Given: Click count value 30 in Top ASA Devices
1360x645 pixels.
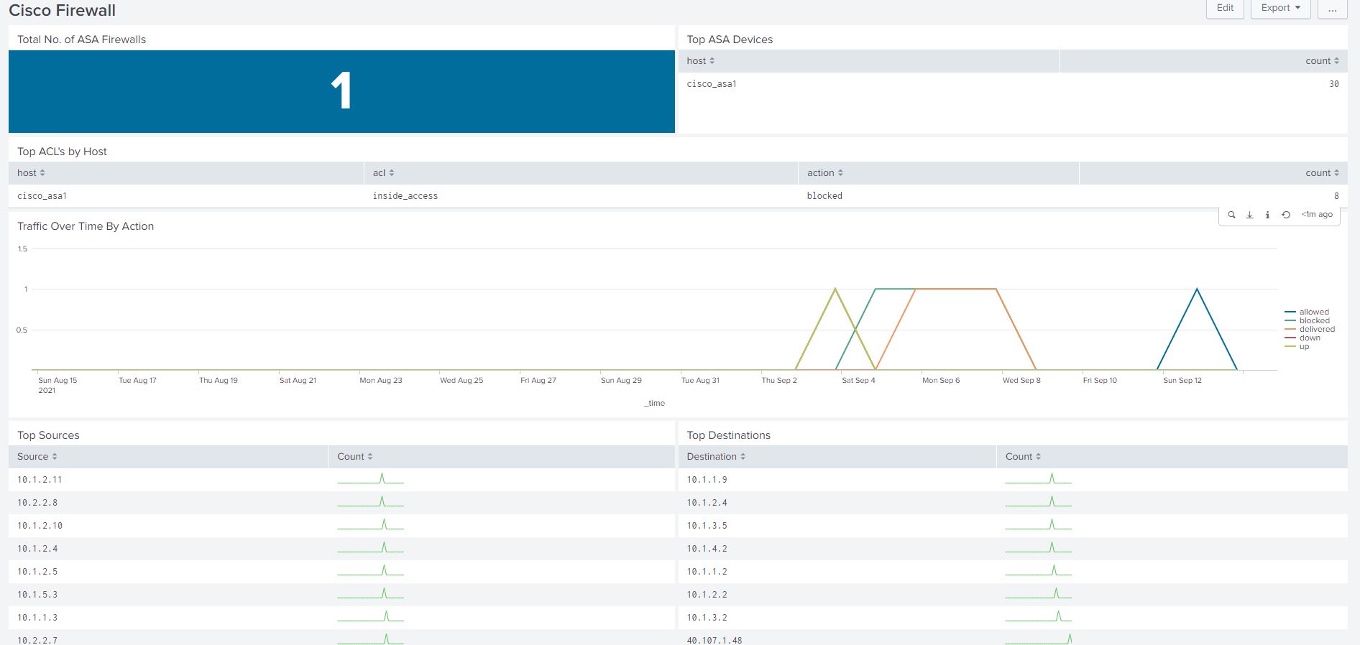Looking at the screenshot, I should point(1333,84).
